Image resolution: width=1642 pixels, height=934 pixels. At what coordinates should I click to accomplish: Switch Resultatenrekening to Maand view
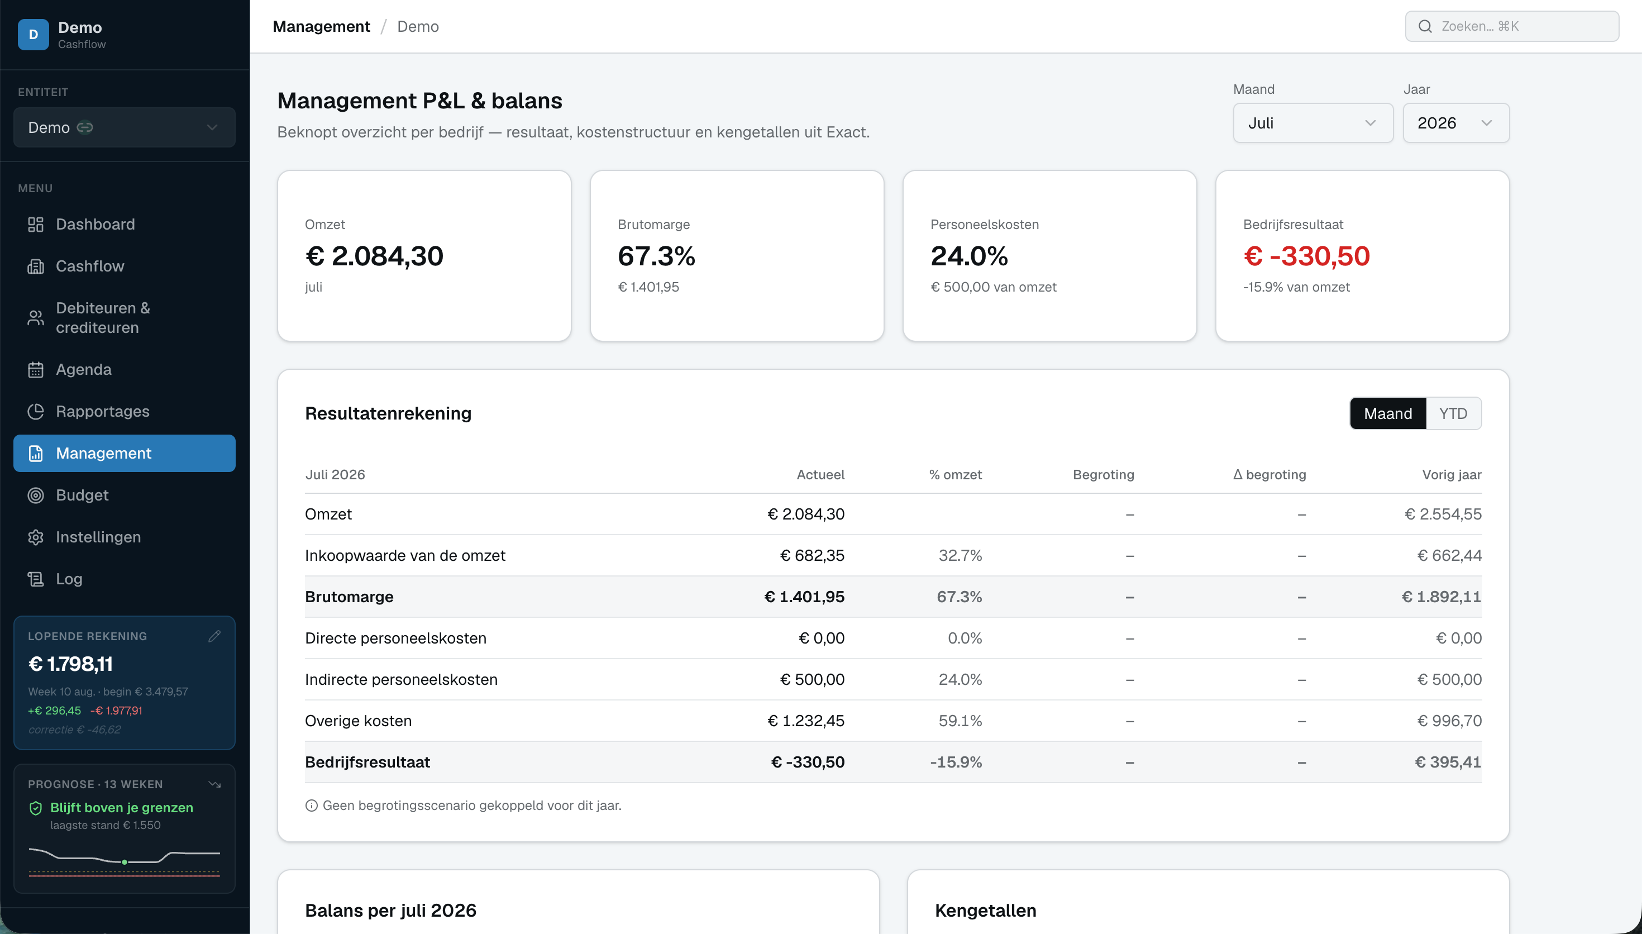(1387, 413)
